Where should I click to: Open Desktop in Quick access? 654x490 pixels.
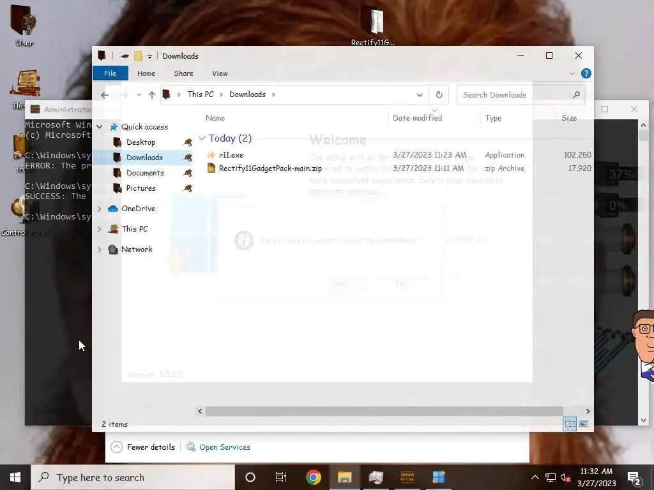141,142
